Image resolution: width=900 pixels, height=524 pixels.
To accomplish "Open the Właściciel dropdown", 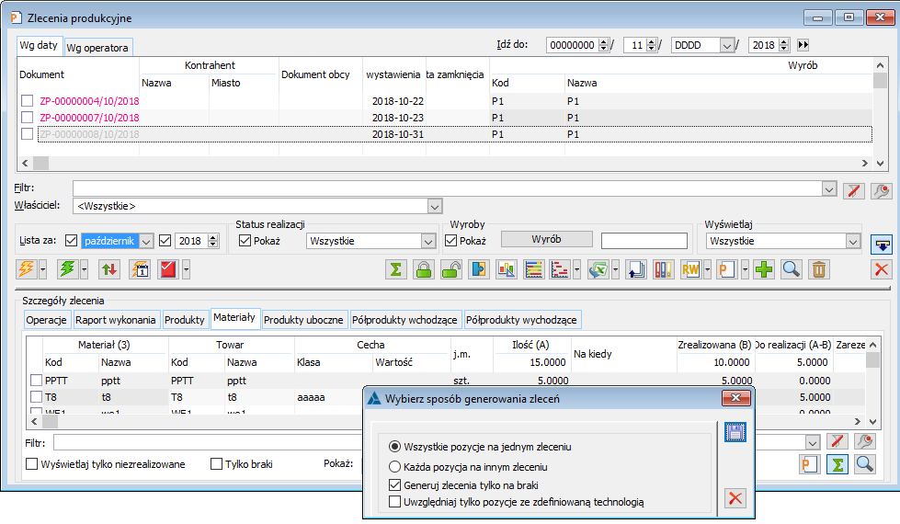I will coord(434,206).
